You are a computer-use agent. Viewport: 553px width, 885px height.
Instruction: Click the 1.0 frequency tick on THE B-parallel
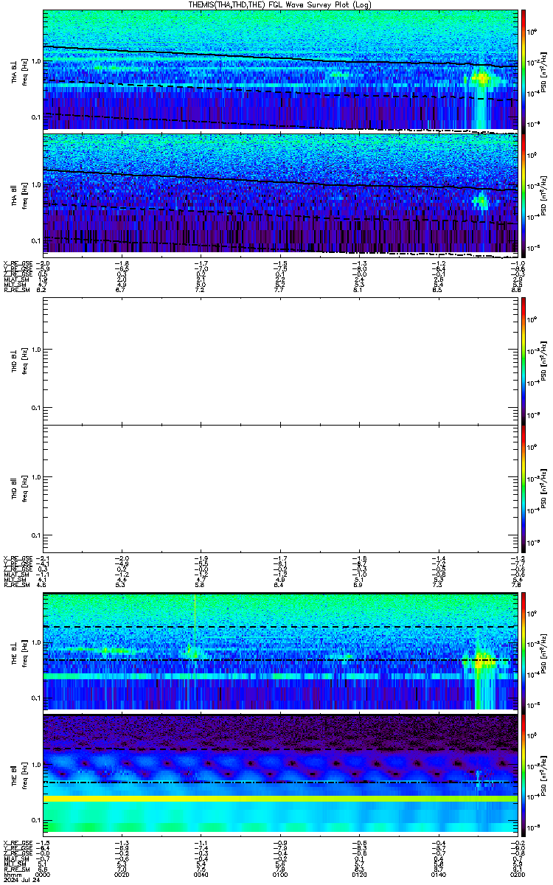35,764
